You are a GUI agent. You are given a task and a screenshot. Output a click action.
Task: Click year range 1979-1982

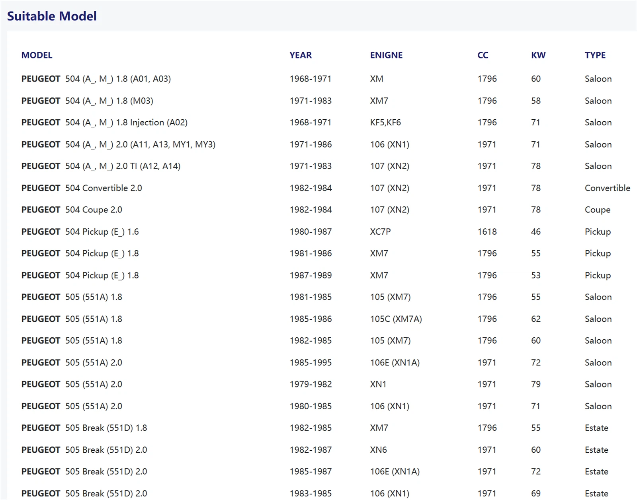(311, 384)
